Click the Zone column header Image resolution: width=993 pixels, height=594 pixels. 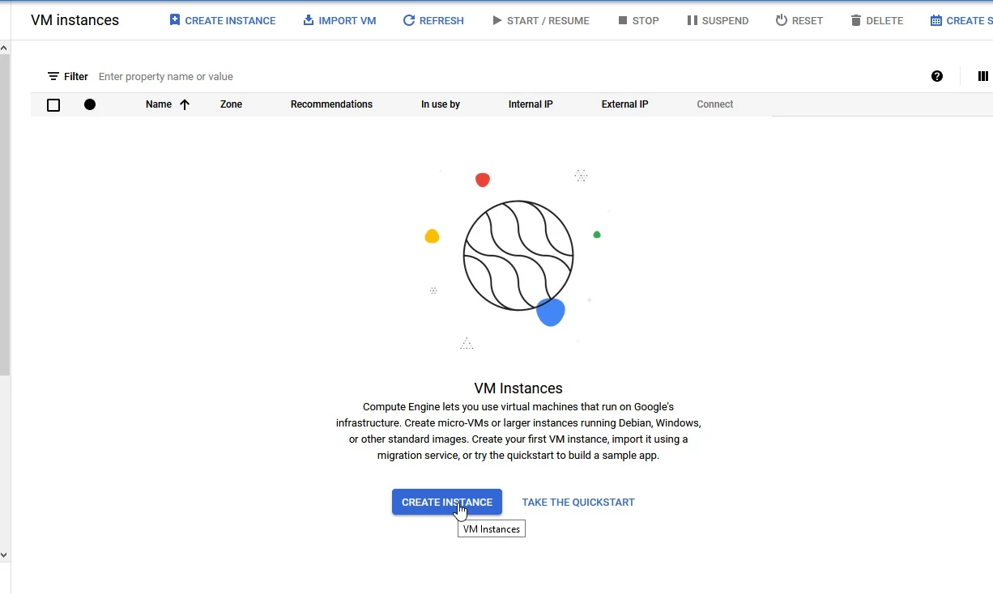[231, 104]
